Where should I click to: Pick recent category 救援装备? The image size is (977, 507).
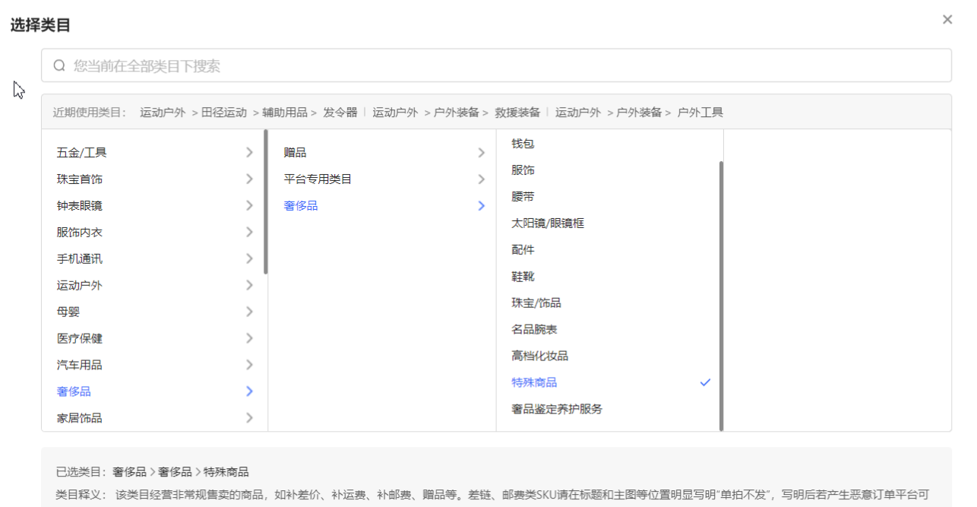pyautogui.click(x=517, y=112)
